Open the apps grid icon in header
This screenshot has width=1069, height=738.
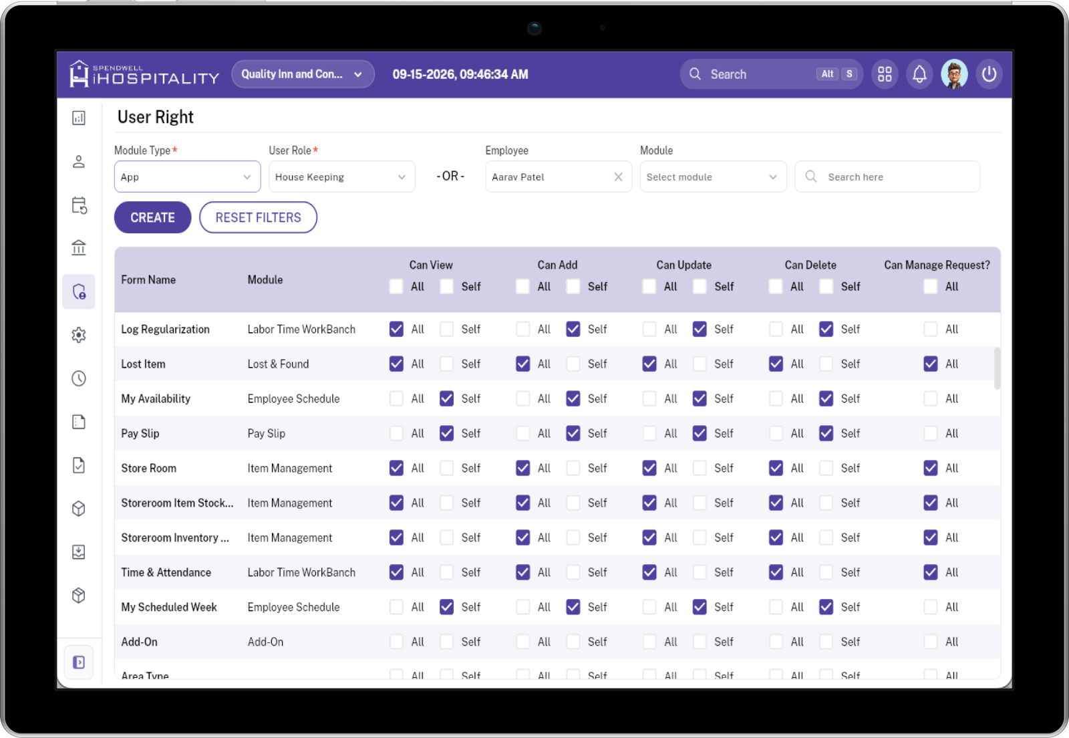tap(885, 74)
